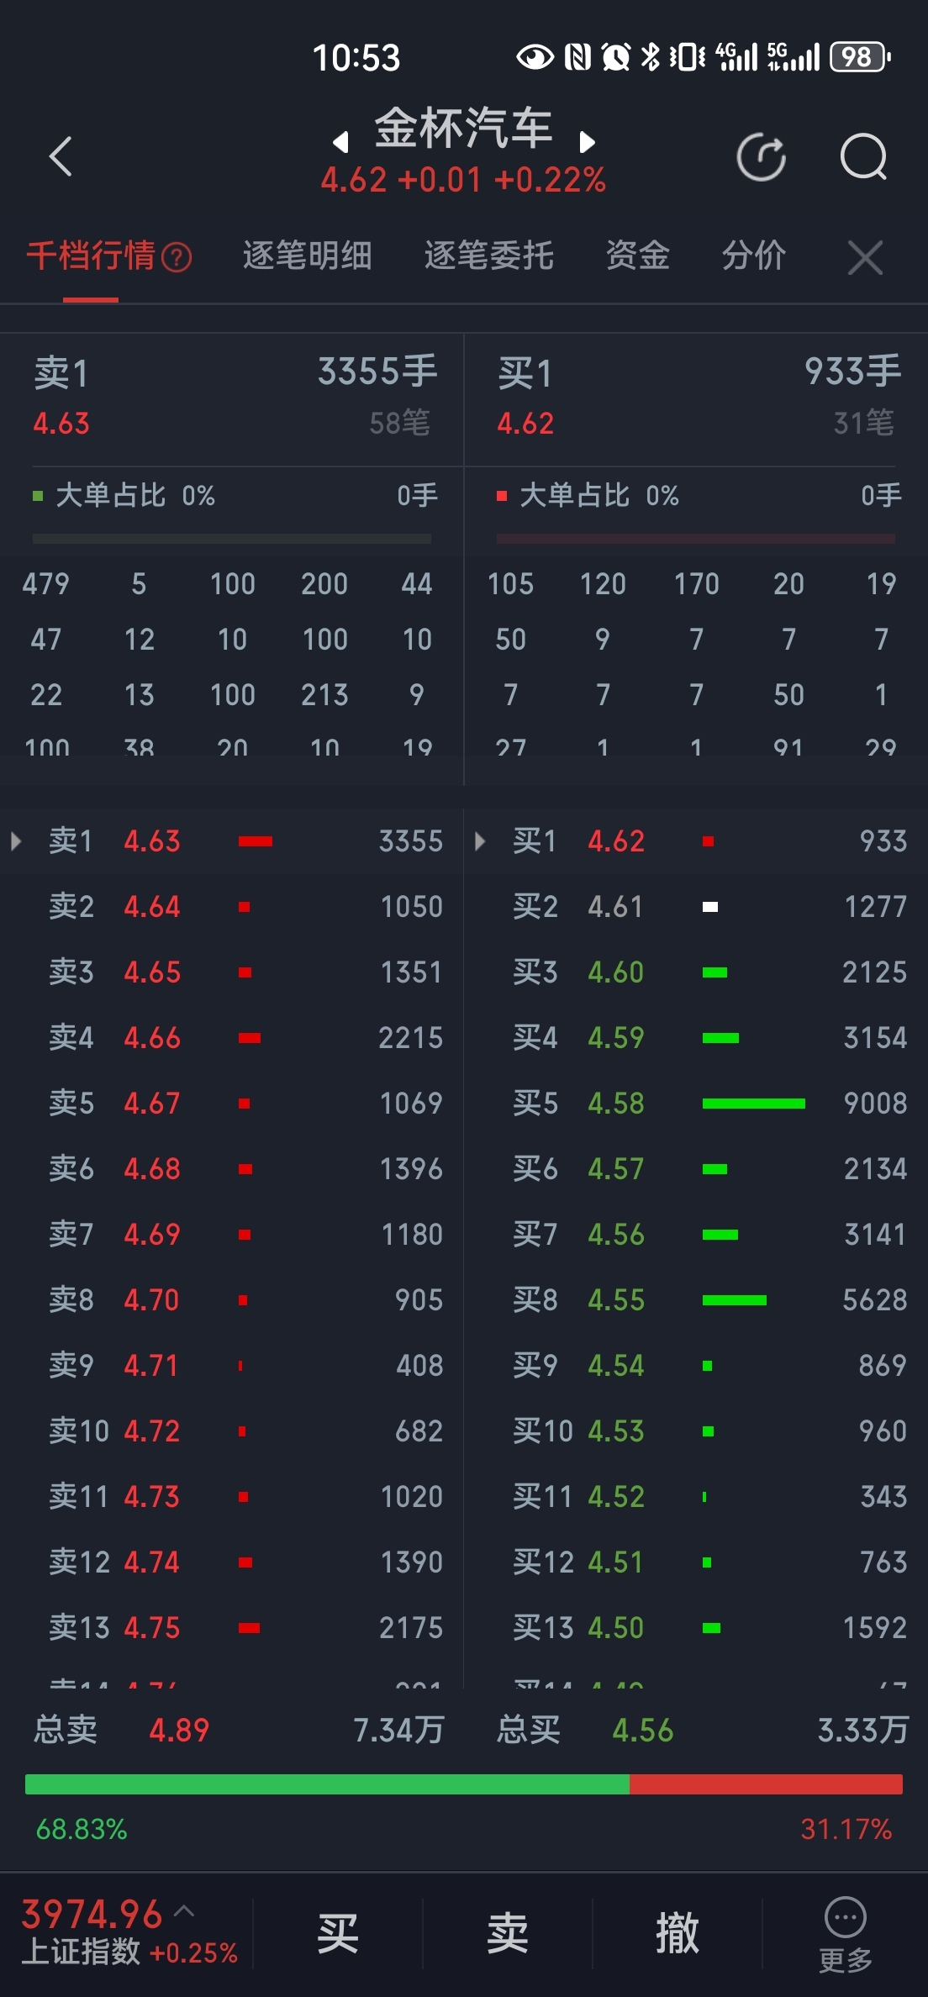Viewport: 928px width, 1997px height.
Task: Select 卖8 price 4.70
Action: (152, 1300)
